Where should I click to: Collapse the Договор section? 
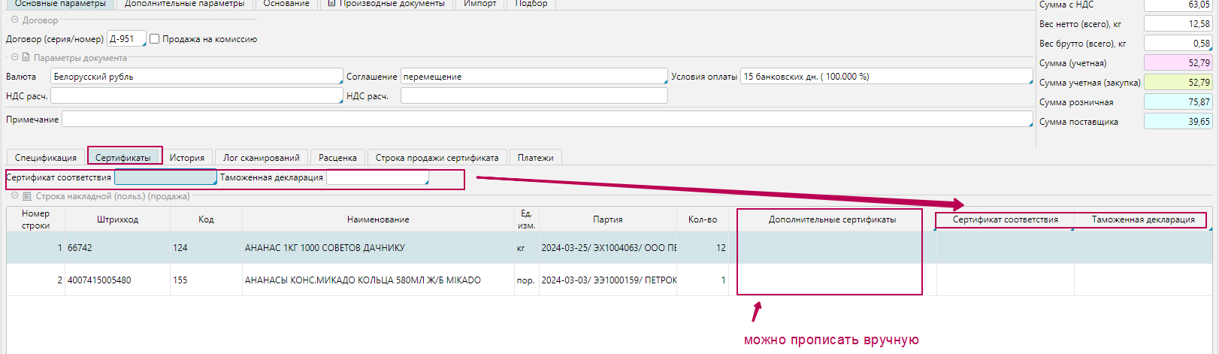[x=15, y=20]
